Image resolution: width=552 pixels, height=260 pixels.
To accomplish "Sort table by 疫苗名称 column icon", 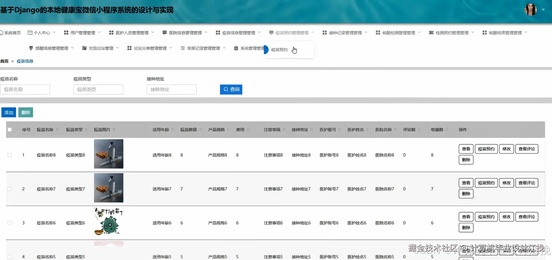I will click(x=57, y=130).
